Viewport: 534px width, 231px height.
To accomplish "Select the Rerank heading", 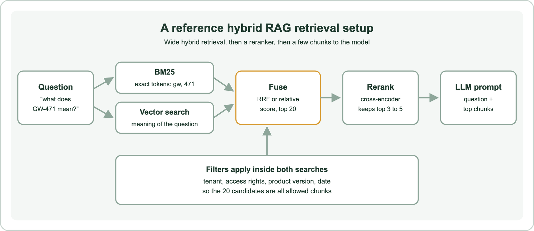I will [x=380, y=87].
